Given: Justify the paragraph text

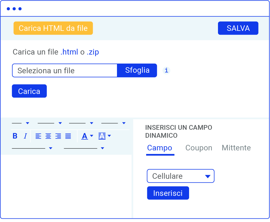Looking at the screenshot, I should (x=68, y=136).
